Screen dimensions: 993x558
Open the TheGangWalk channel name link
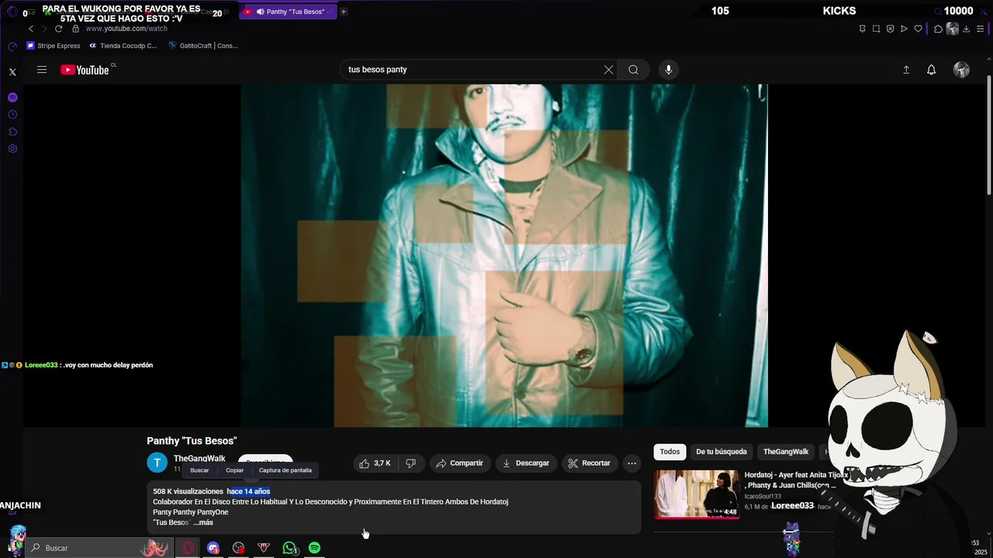click(199, 459)
